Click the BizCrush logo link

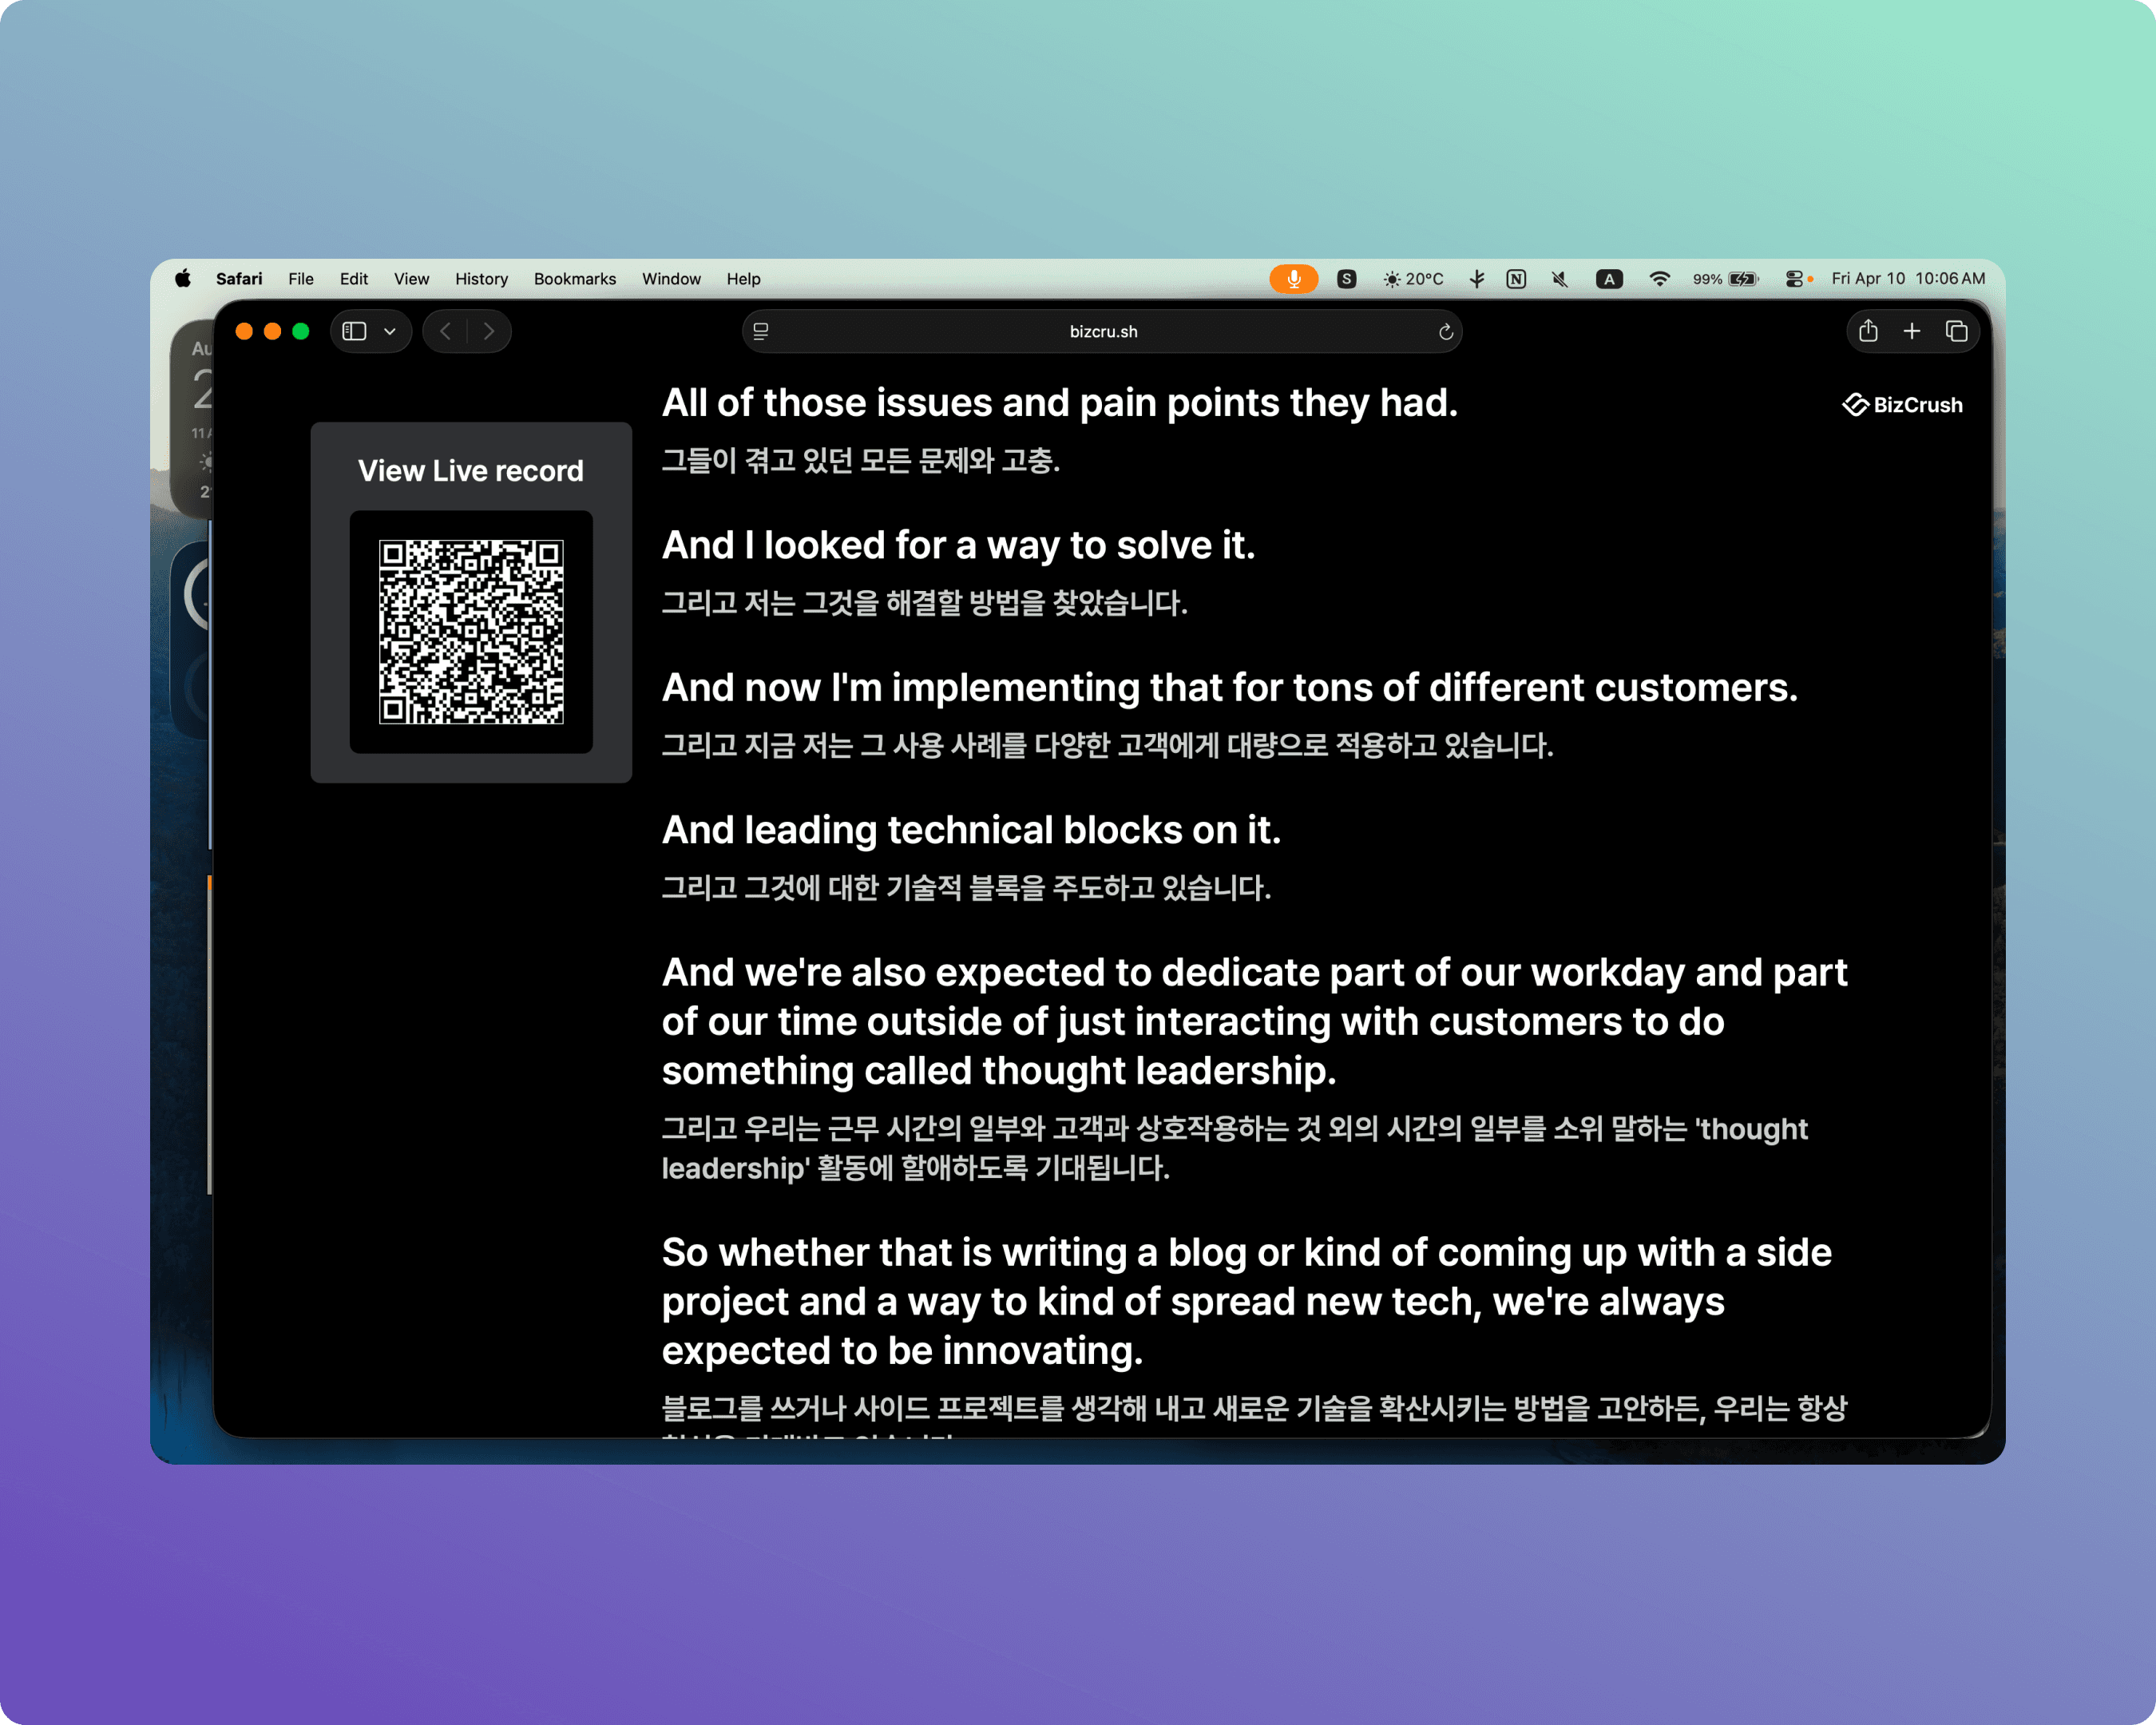1902,405
